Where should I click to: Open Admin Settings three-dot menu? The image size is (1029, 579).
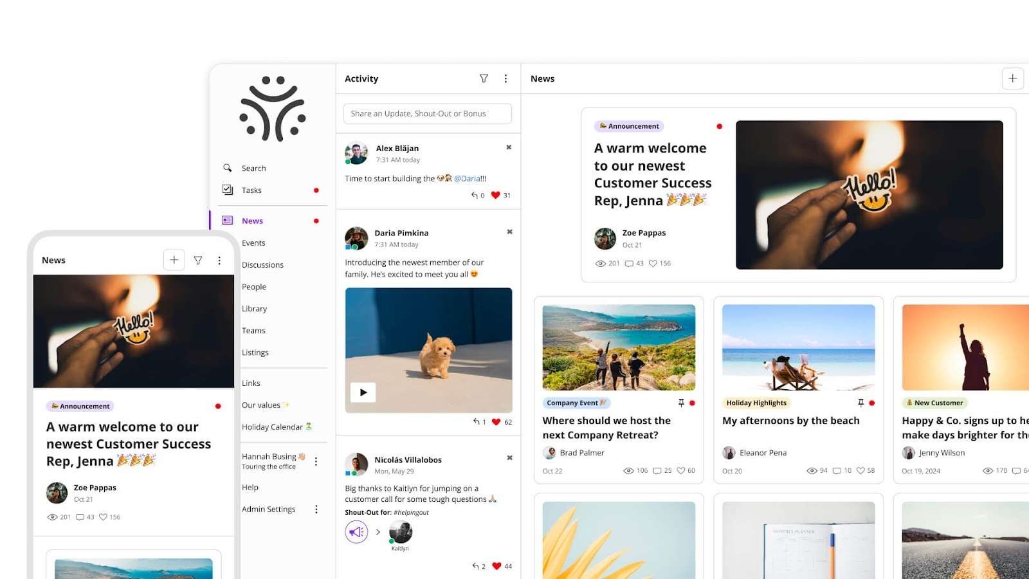pyautogui.click(x=316, y=510)
